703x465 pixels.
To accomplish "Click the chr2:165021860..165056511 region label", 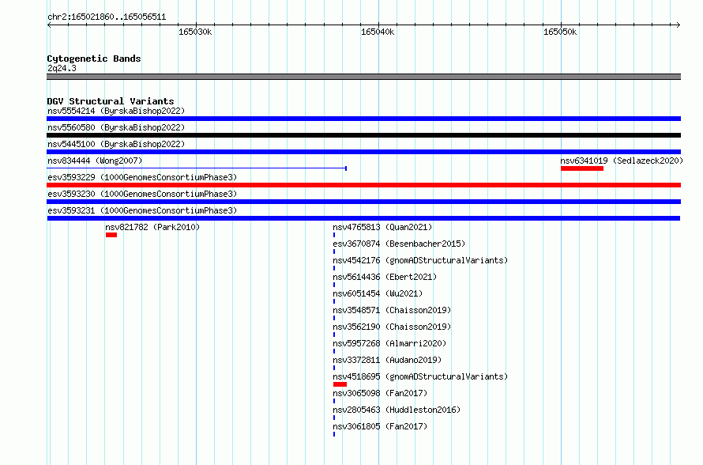I will point(107,17).
